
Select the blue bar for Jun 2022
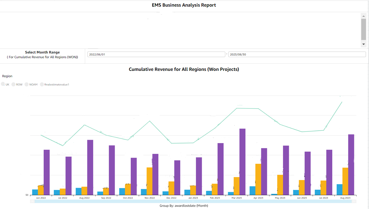click(x=35, y=192)
